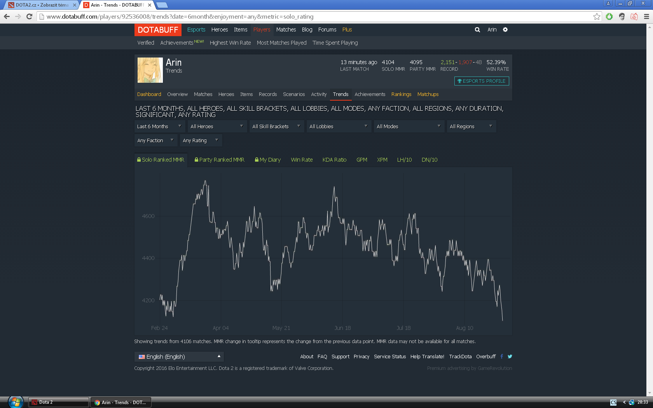Open the network icon in system tray
653x408 pixels.
(x=632, y=402)
